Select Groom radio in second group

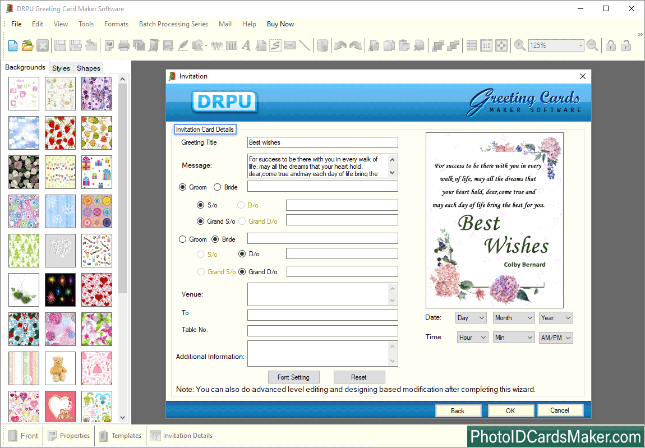[183, 239]
